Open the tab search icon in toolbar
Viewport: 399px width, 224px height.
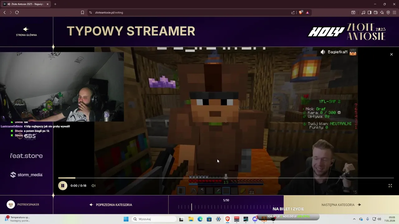(353, 12)
